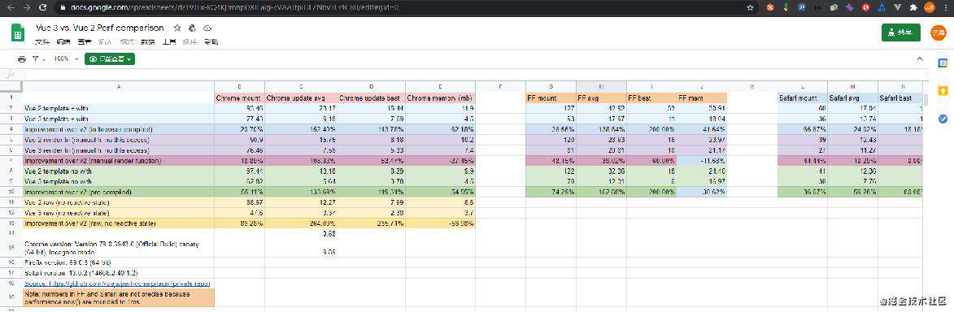The width and height of the screenshot is (954, 312).
Task: Open the green view-only mode dropdown
Action: (x=110, y=59)
